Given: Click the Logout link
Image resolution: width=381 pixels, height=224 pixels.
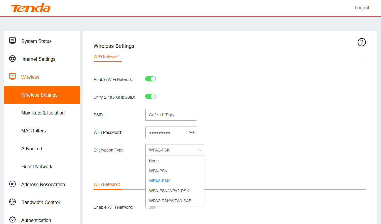Looking at the screenshot, I should tap(362, 8).
